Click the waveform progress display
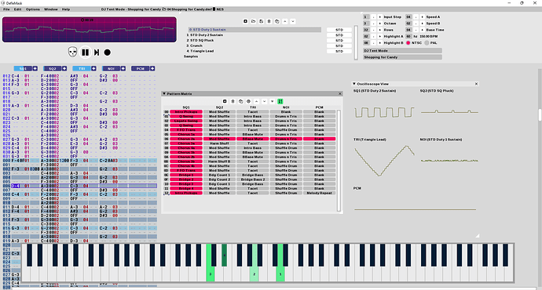The image size is (542, 290). tap(90, 30)
